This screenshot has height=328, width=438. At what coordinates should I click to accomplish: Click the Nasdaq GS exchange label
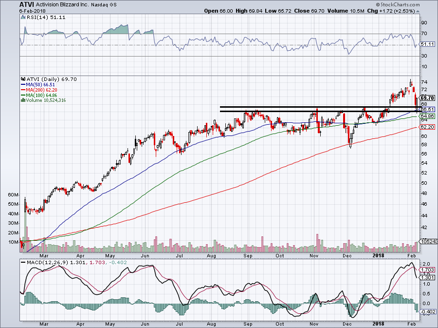pyautogui.click(x=104, y=5)
